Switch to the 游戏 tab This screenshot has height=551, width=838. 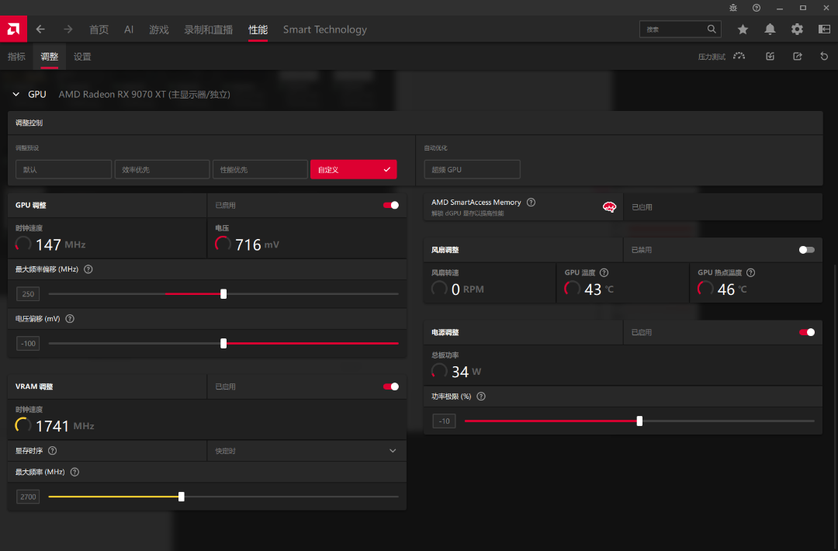click(158, 29)
